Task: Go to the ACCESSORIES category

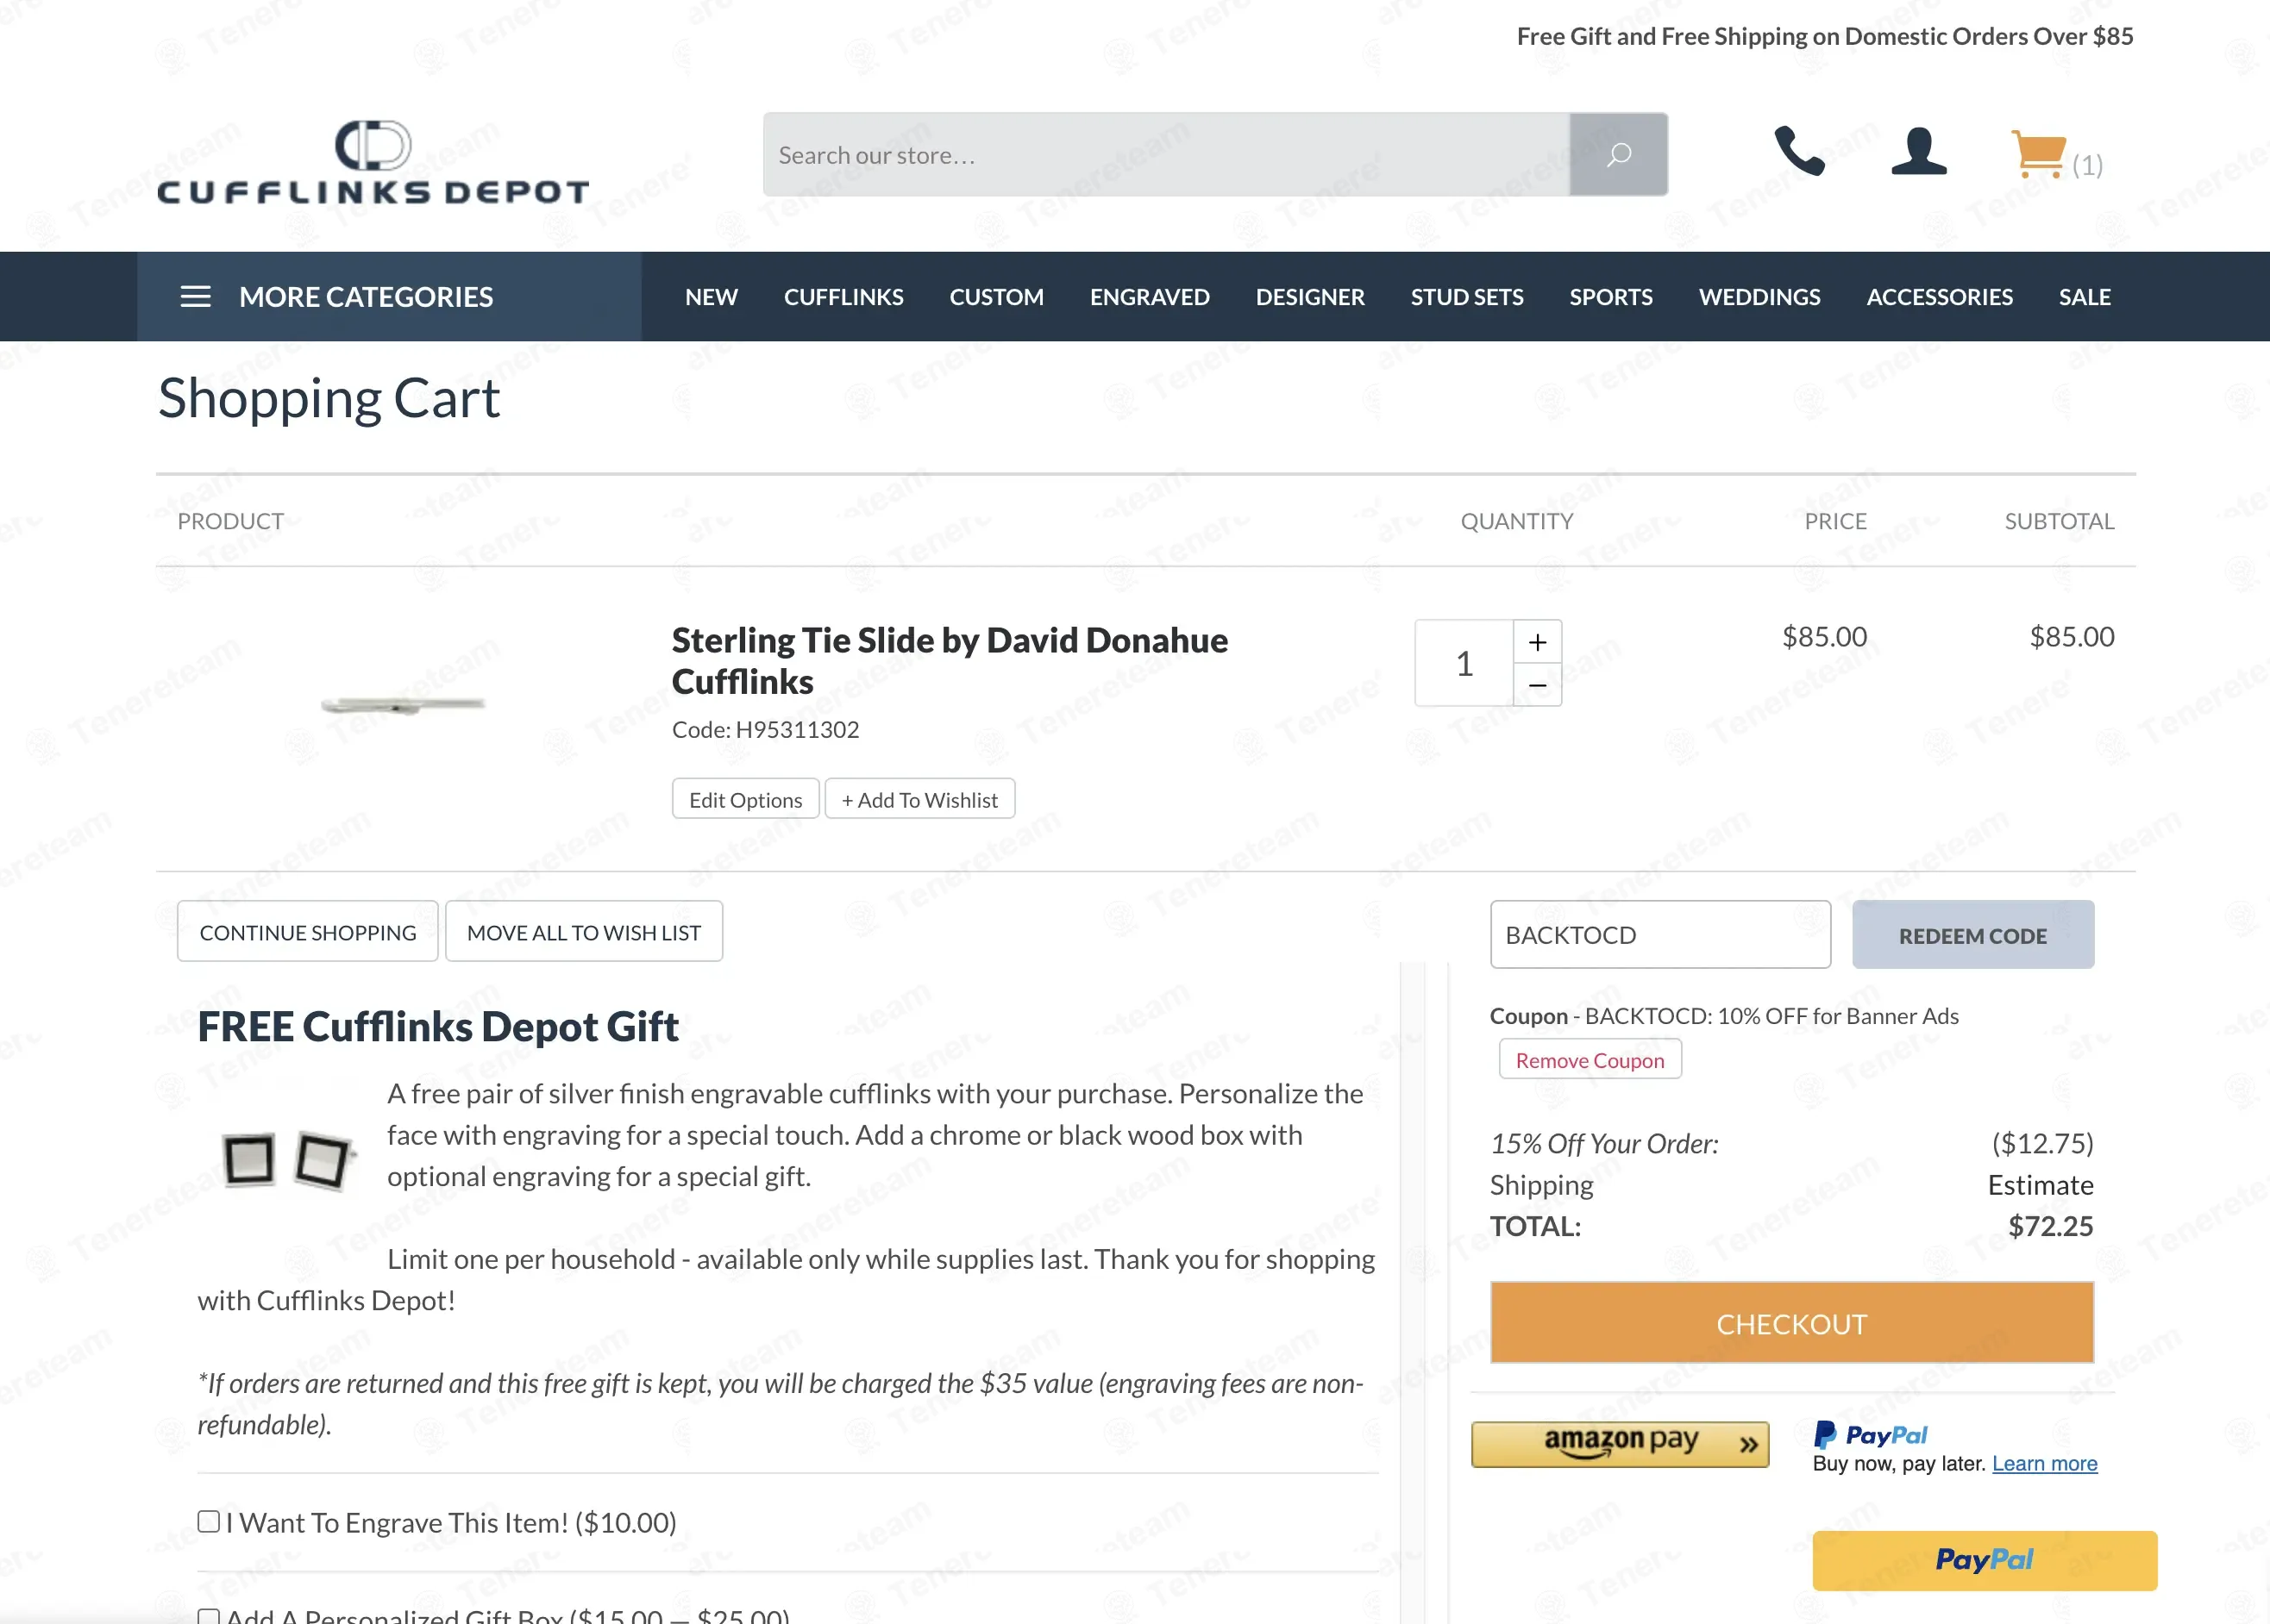Action: click(x=1939, y=297)
